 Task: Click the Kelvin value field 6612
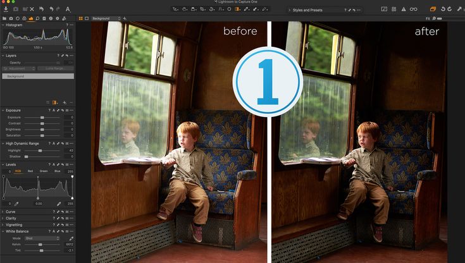69,244
